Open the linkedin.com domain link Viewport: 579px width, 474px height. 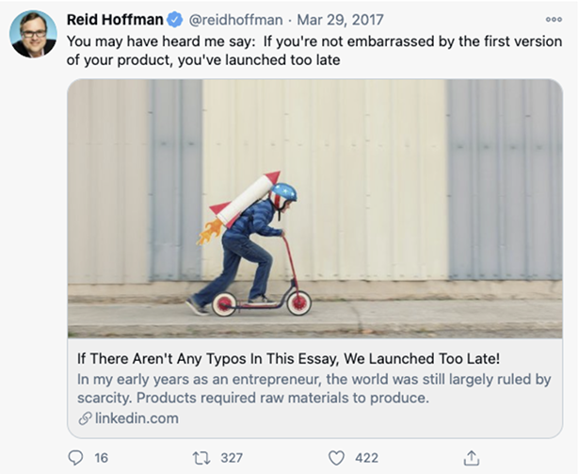[136, 418]
